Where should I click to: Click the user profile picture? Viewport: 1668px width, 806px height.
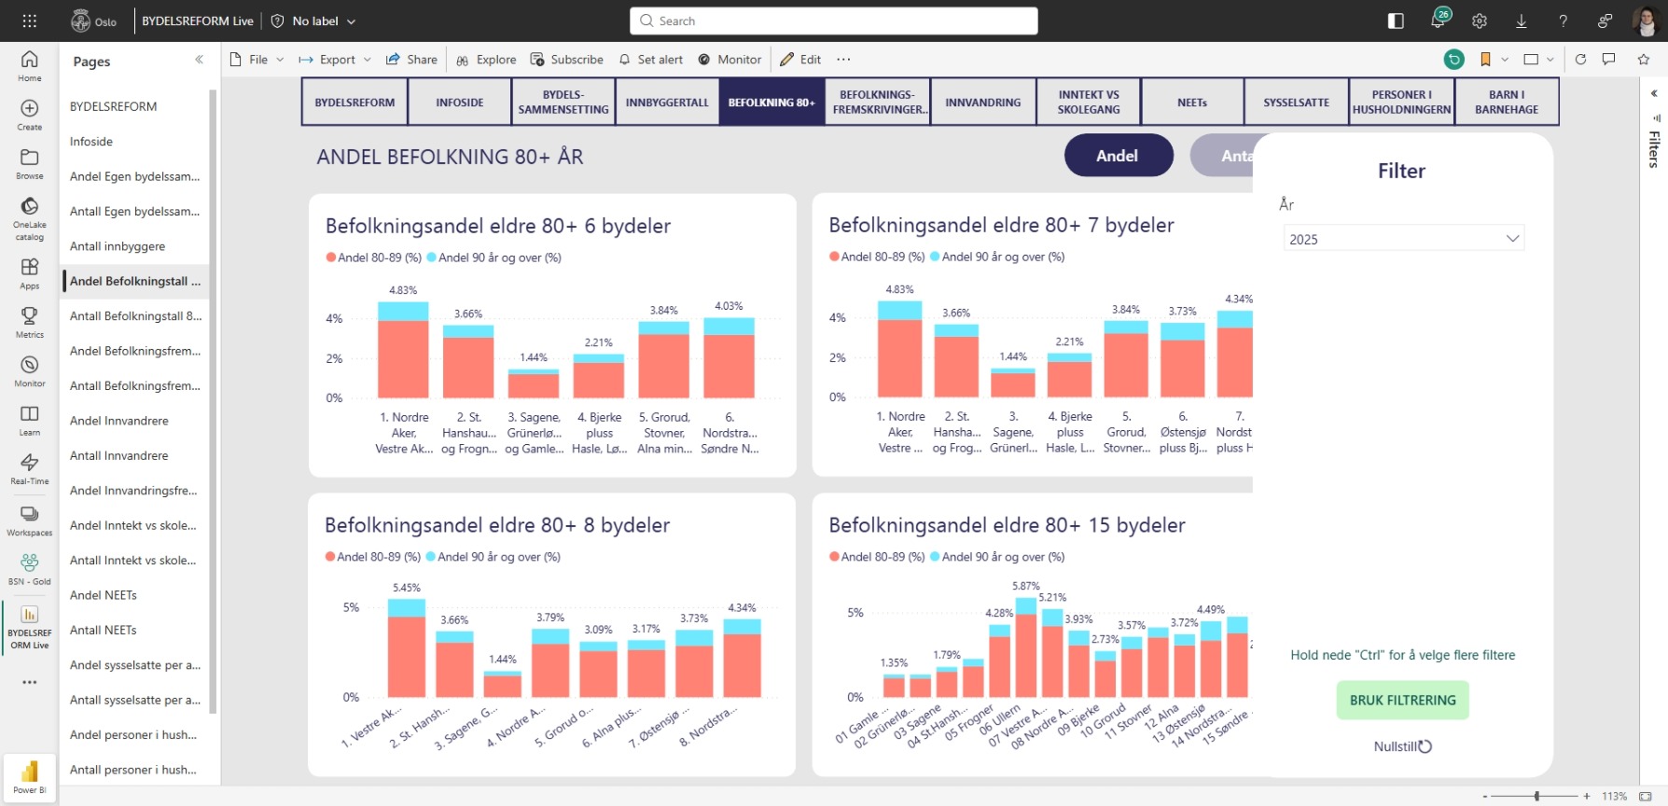pyautogui.click(x=1646, y=21)
